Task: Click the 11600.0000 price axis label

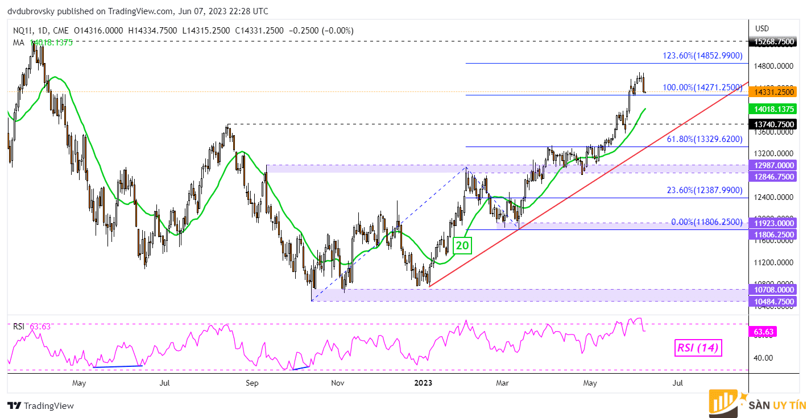Action: pos(774,241)
